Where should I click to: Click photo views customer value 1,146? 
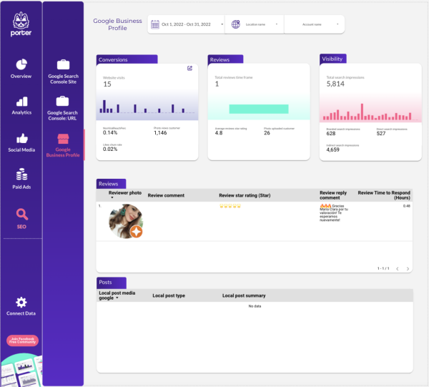pyautogui.click(x=160, y=133)
